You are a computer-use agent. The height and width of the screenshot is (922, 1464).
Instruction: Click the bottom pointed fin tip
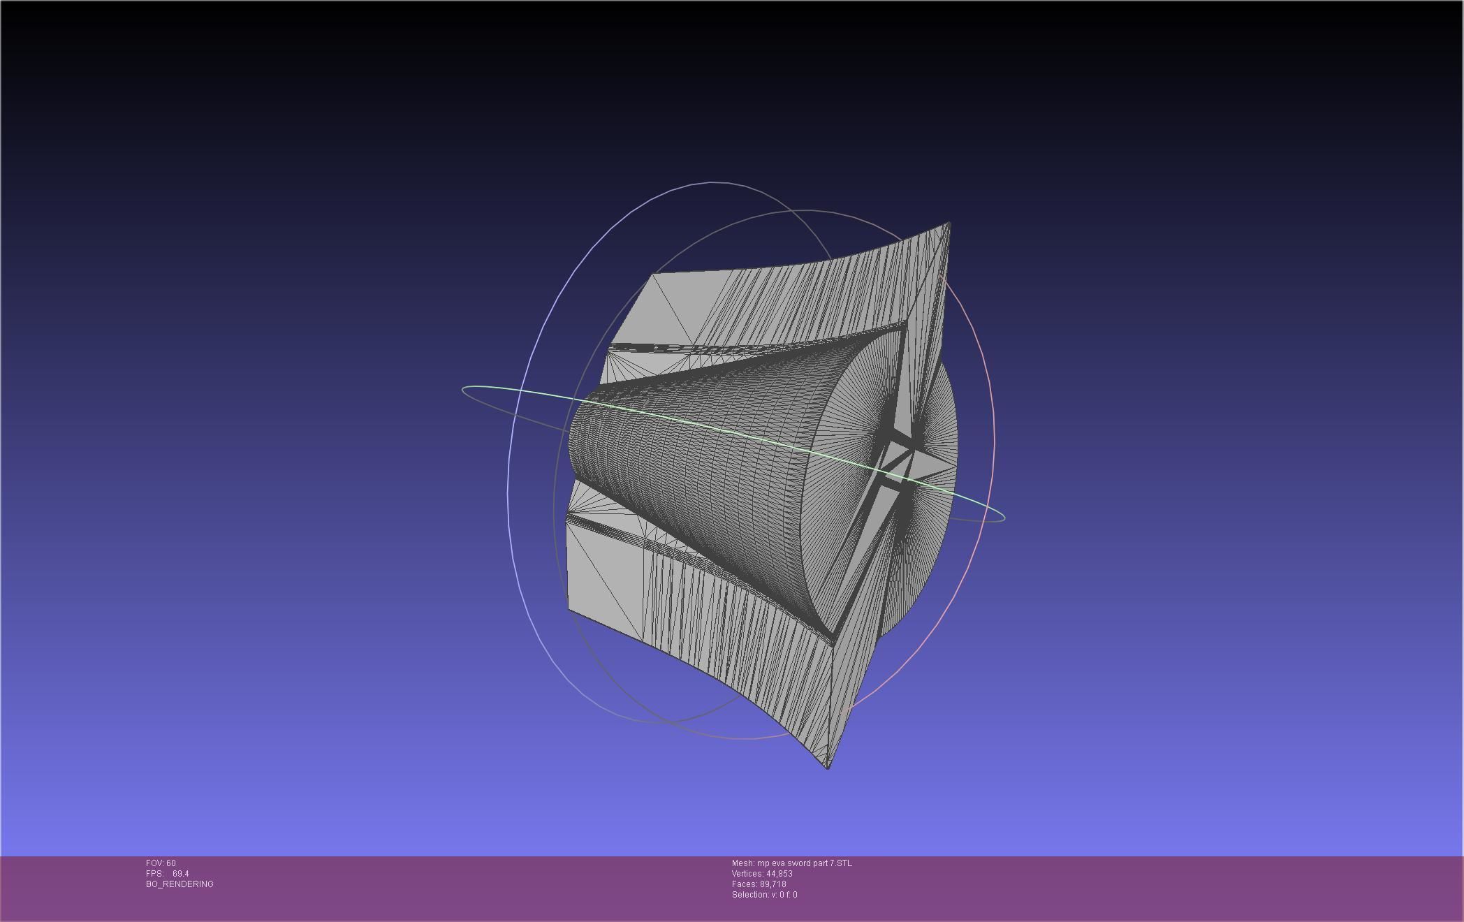[x=828, y=765]
